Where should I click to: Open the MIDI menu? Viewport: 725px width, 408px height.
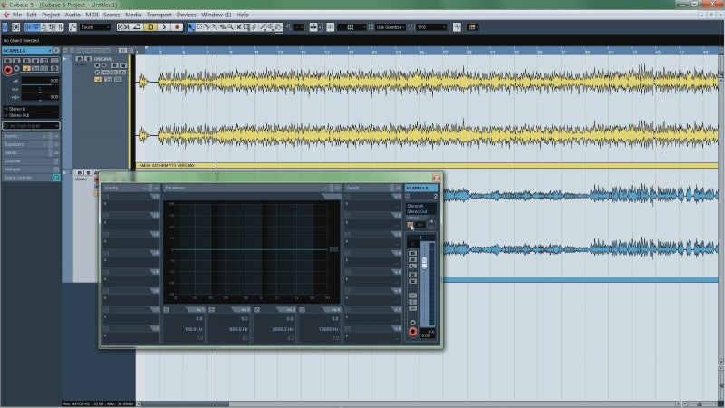92,15
